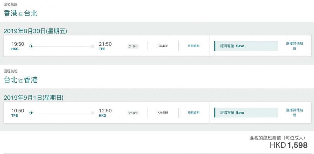Open 檢視資料 for flight KA485

pos(194,113)
